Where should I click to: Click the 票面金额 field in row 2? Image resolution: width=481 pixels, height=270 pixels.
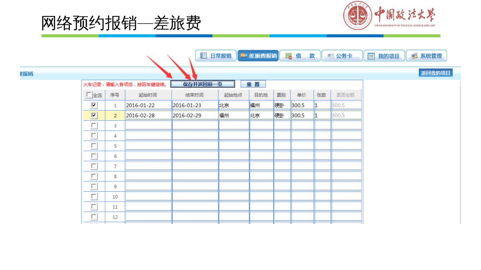coord(346,115)
